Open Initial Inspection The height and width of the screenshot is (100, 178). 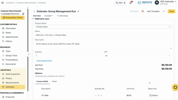pos(13,74)
